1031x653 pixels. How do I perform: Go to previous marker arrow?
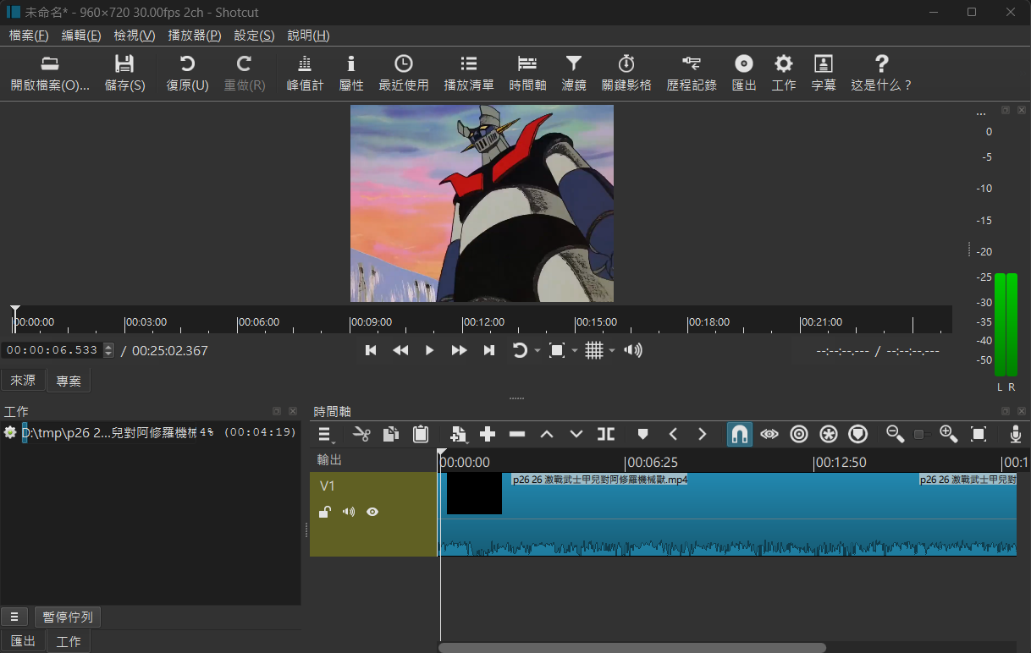coord(673,434)
